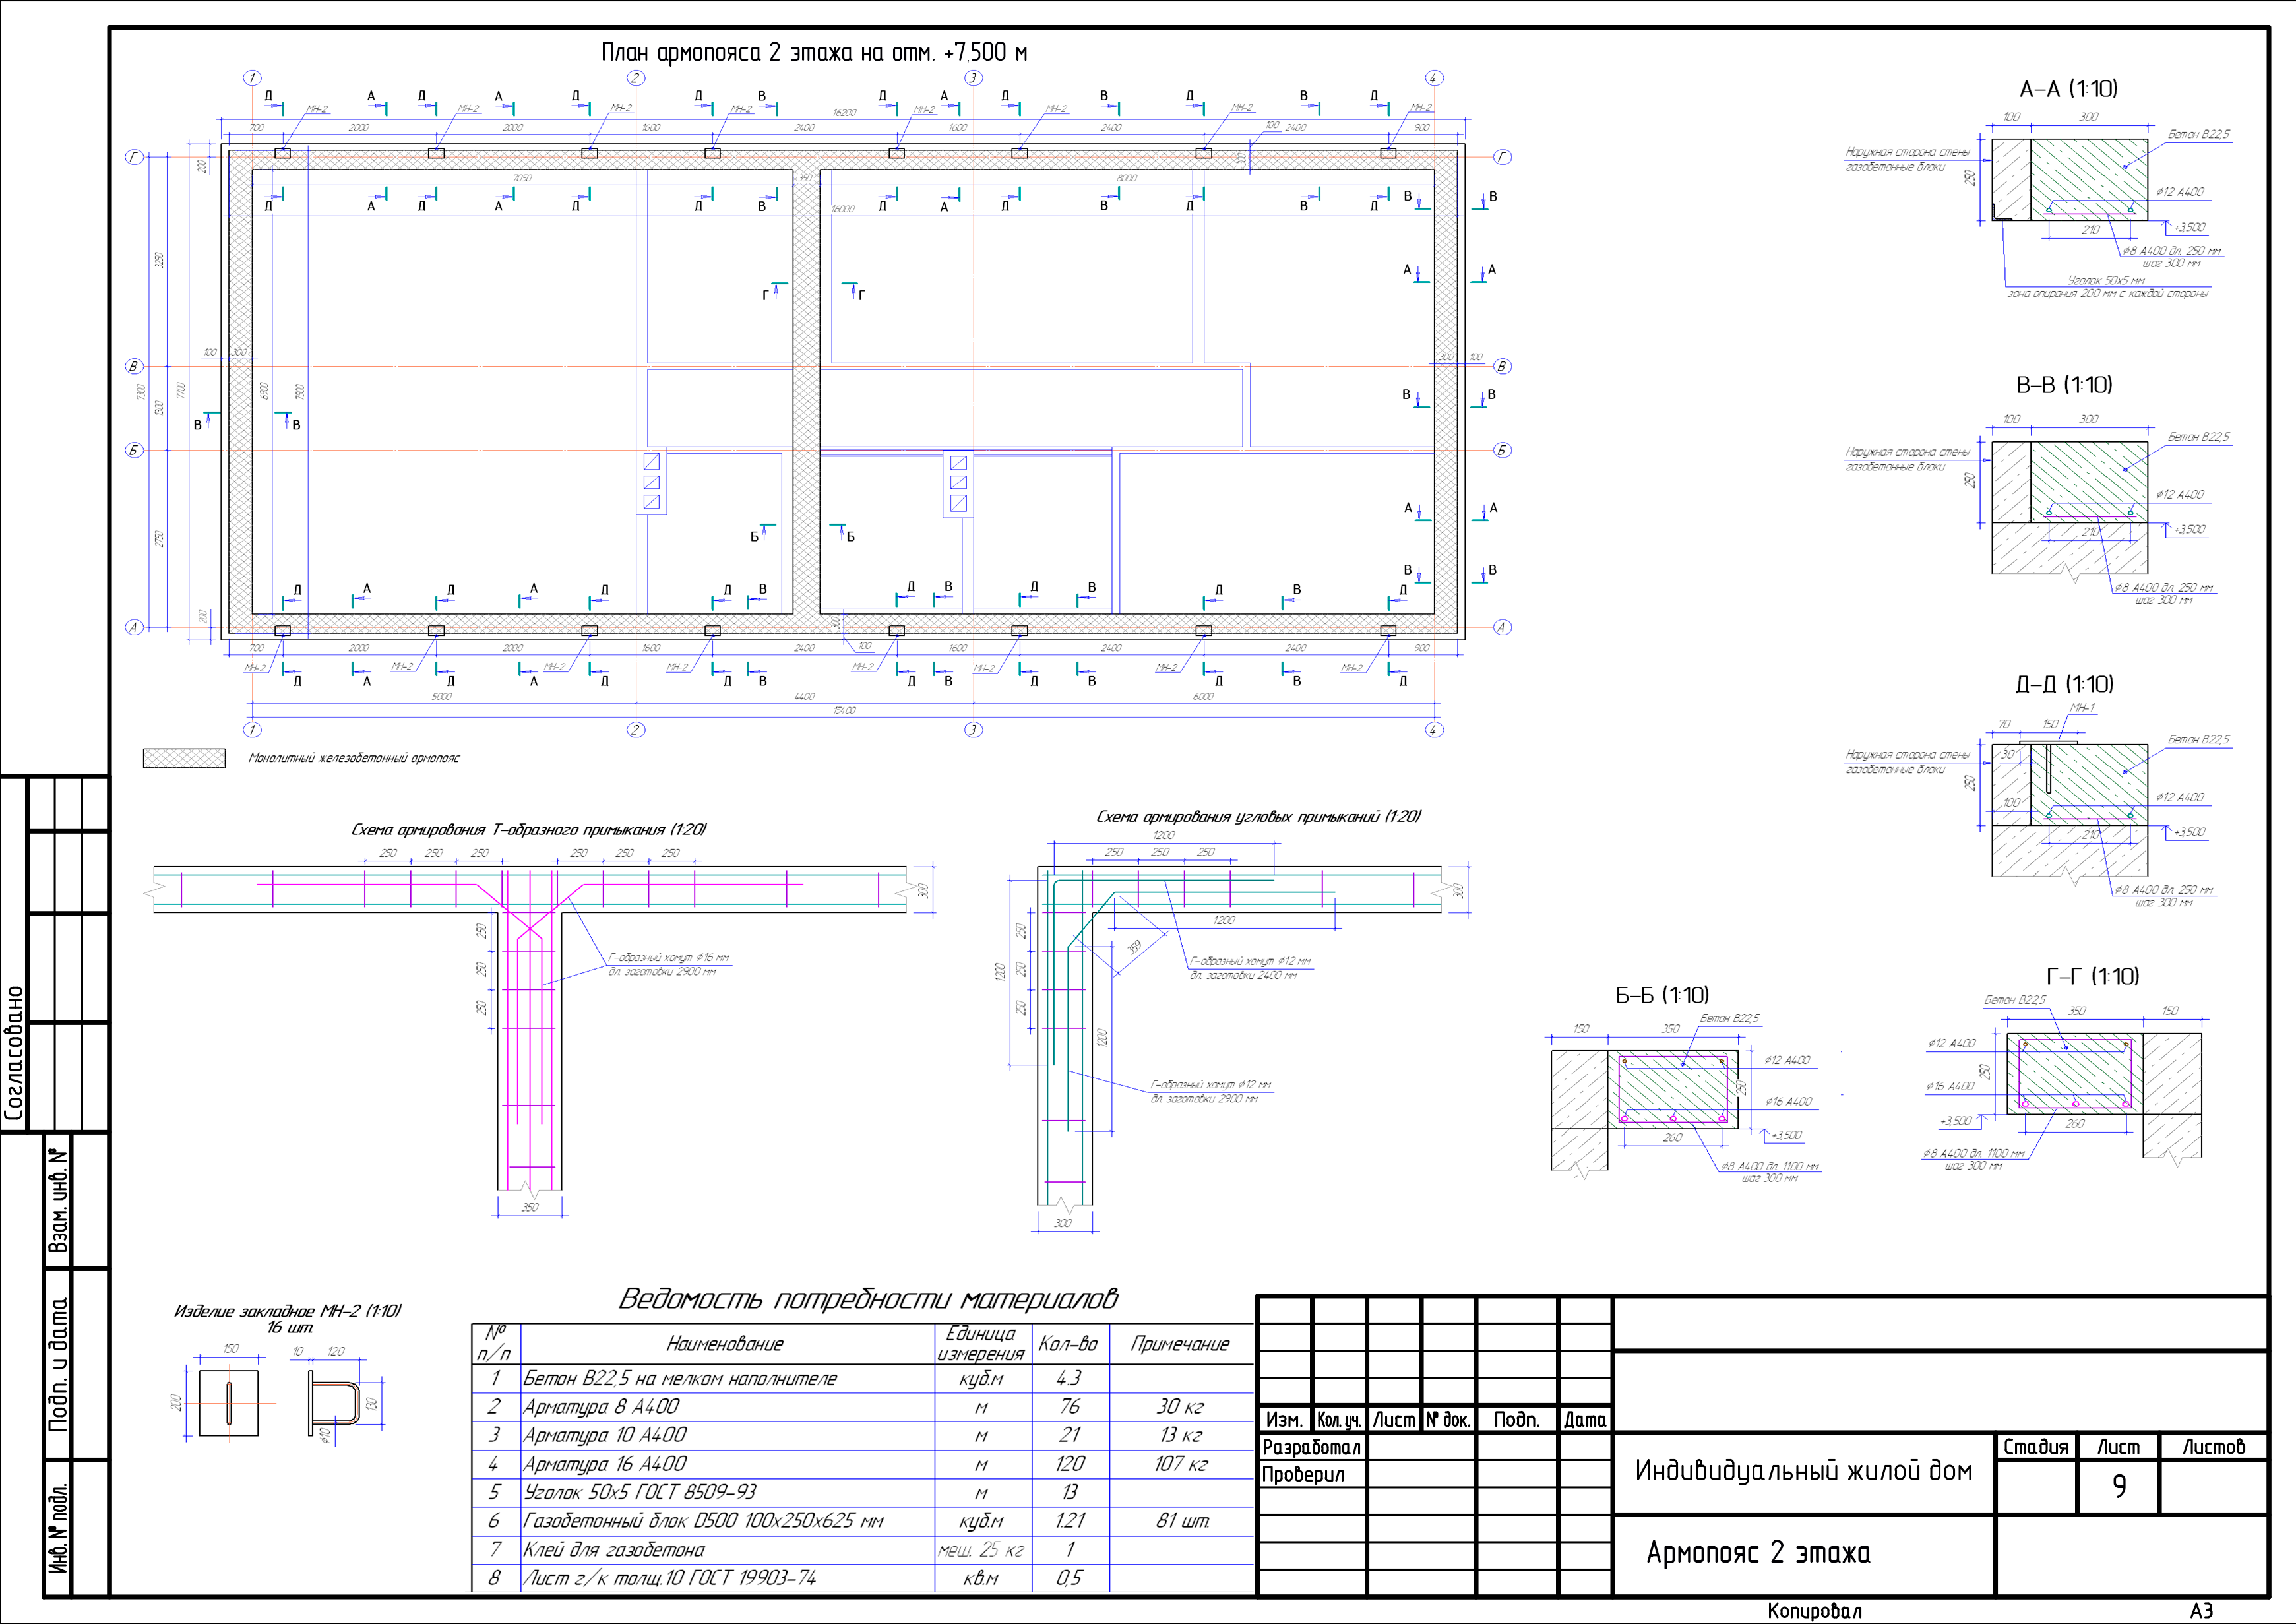Select table row 'Арматура 10 А400'
Viewport: 2296px width, 1624px height.
(x=862, y=1435)
